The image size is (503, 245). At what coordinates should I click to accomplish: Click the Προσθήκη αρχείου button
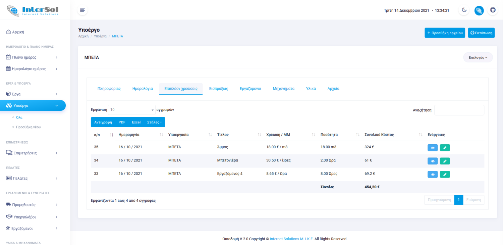(445, 33)
